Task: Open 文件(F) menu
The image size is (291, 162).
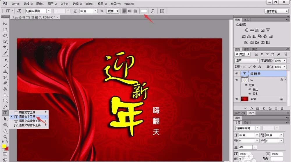Action: point(16,4)
